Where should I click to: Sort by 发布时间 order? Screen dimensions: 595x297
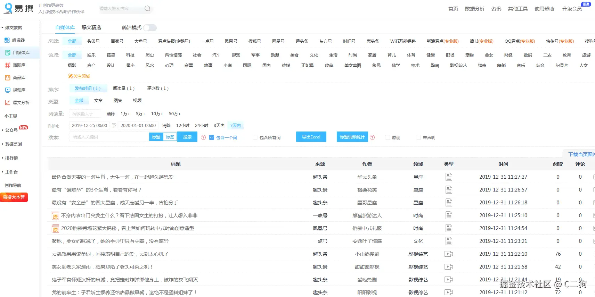[88, 88]
